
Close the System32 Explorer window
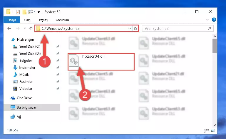[210, 12]
